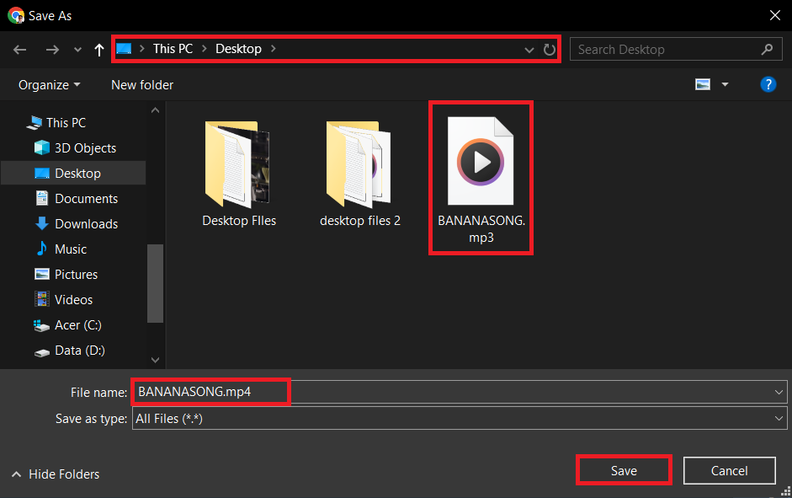Open the Organize menu

coord(47,84)
